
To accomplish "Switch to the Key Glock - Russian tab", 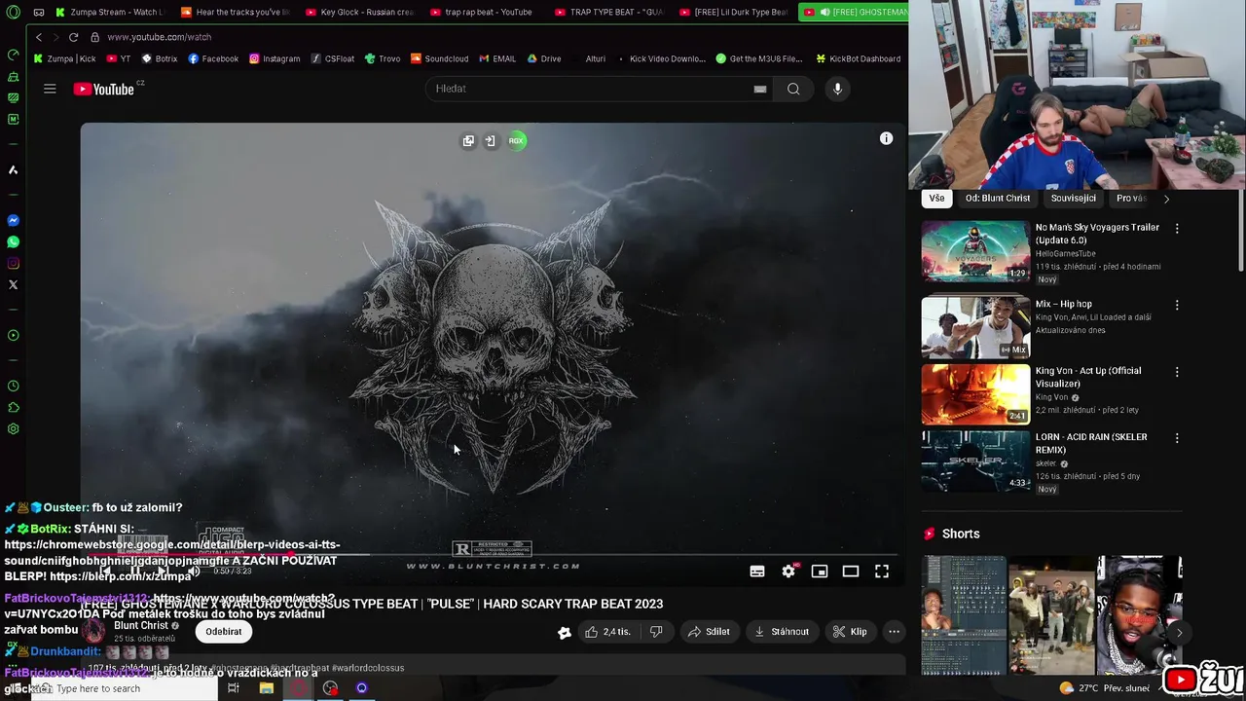I will coord(360,12).
